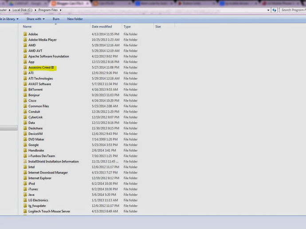Expand the Share with dropdown
Screen dimensions: 306x229
point(35,19)
